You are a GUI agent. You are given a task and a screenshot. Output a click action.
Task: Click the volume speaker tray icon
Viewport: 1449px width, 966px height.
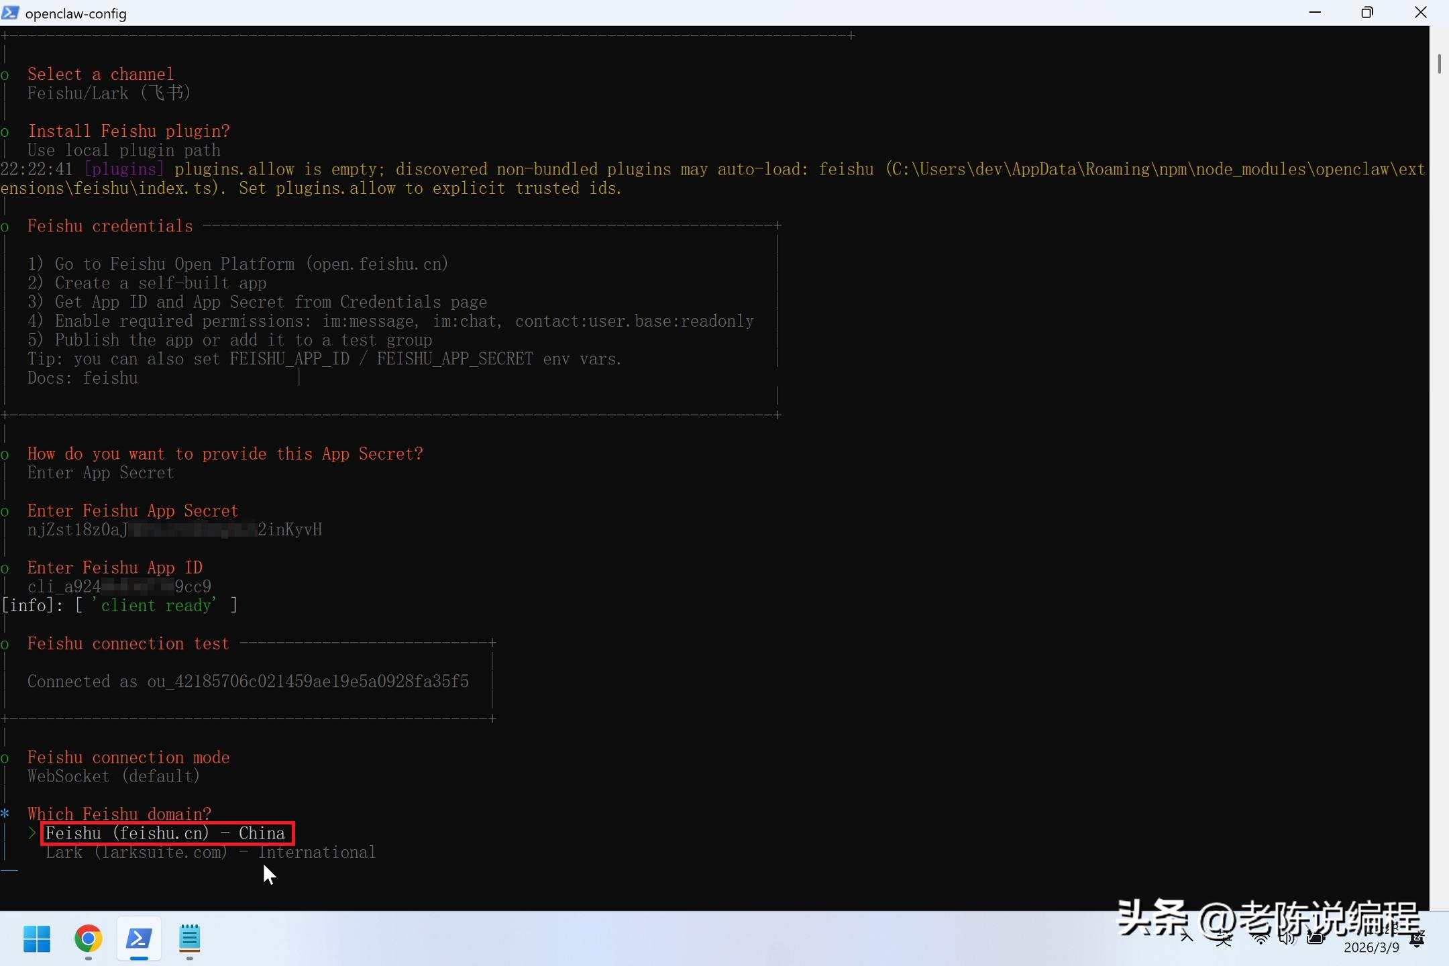1287,938
